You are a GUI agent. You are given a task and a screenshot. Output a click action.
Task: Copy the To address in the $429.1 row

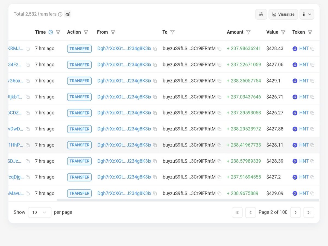click(x=219, y=81)
